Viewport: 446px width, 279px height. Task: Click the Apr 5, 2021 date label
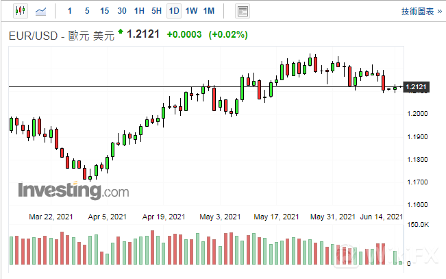point(108,217)
